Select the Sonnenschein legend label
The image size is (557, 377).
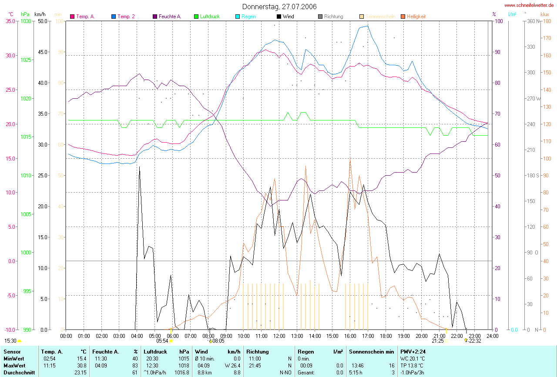click(x=380, y=17)
